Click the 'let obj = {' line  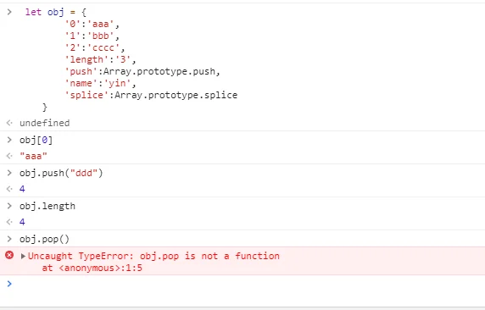(56, 13)
